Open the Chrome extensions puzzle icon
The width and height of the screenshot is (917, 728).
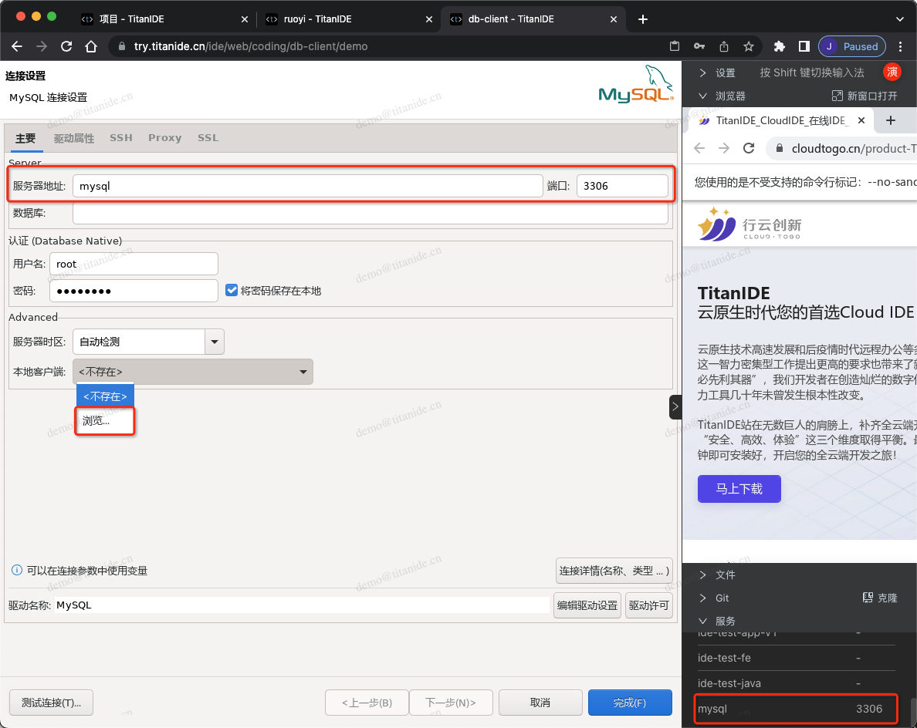[x=779, y=46]
